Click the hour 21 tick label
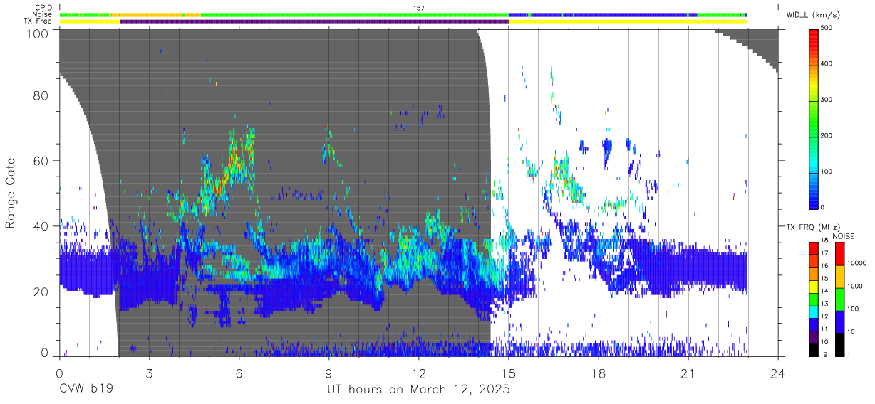 [x=688, y=372]
